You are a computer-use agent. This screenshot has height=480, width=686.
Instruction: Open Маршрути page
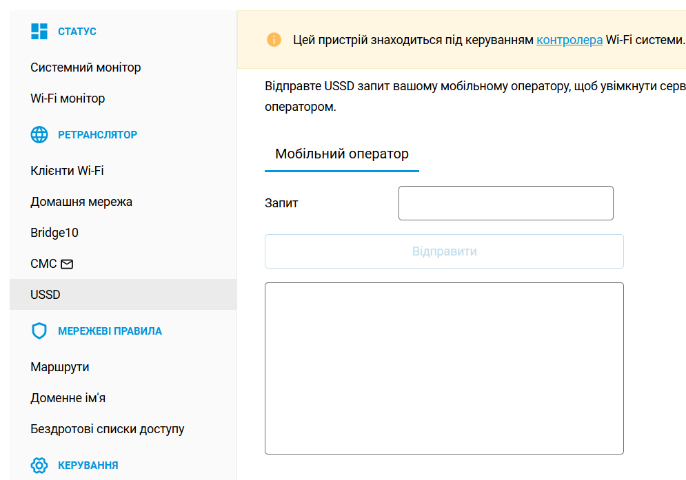(60, 367)
